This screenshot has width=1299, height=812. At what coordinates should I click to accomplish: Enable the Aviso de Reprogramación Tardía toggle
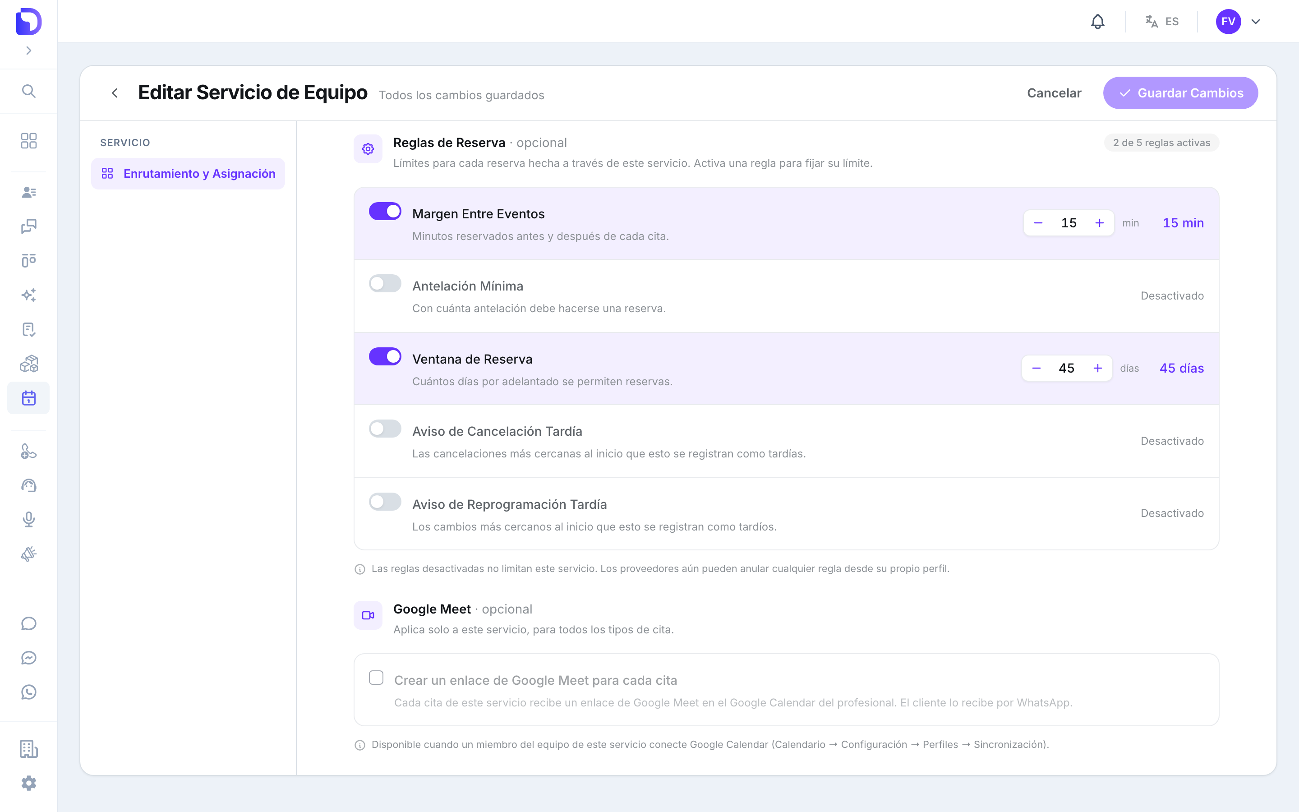point(385,502)
